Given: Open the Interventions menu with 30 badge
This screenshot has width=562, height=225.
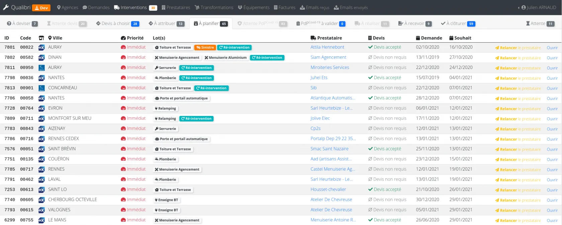Looking at the screenshot, I should click(x=135, y=8).
